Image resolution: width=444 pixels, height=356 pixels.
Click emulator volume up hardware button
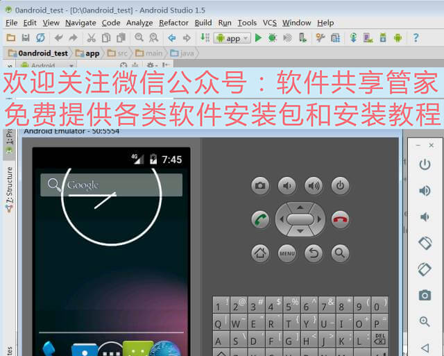click(314, 186)
